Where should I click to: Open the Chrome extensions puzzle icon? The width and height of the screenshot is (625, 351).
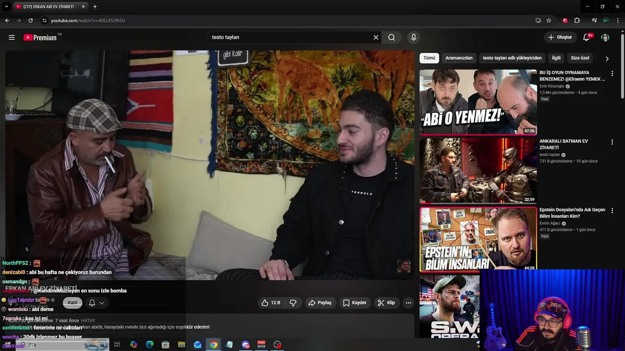coord(577,20)
